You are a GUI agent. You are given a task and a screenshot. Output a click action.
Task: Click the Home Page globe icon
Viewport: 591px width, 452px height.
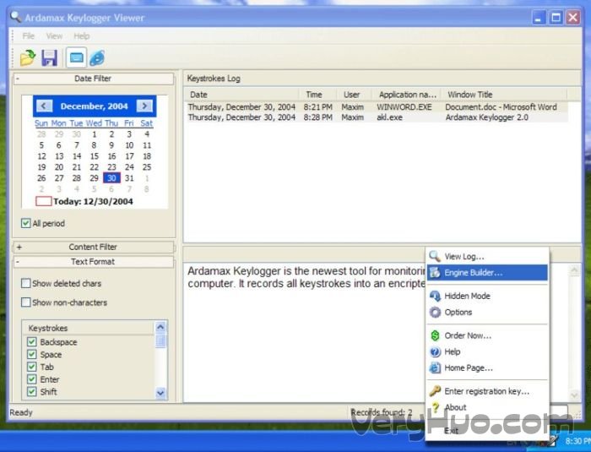pyautogui.click(x=435, y=368)
